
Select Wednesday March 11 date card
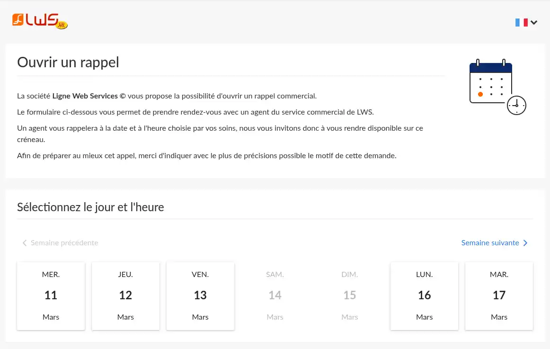tap(51, 295)
